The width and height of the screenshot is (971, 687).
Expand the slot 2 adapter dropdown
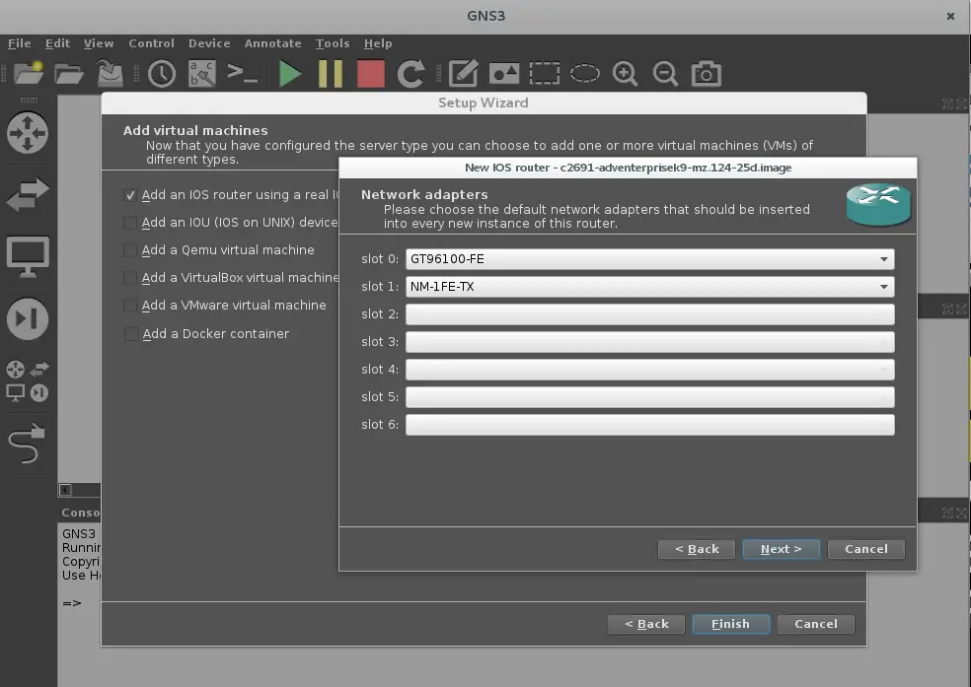pyautogui.click(x=649, y=314)
